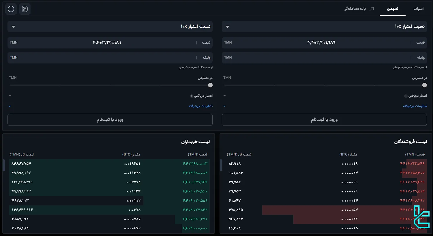Click the info (i) icon top-left
433x236 pixels.
tap(11, 9)
